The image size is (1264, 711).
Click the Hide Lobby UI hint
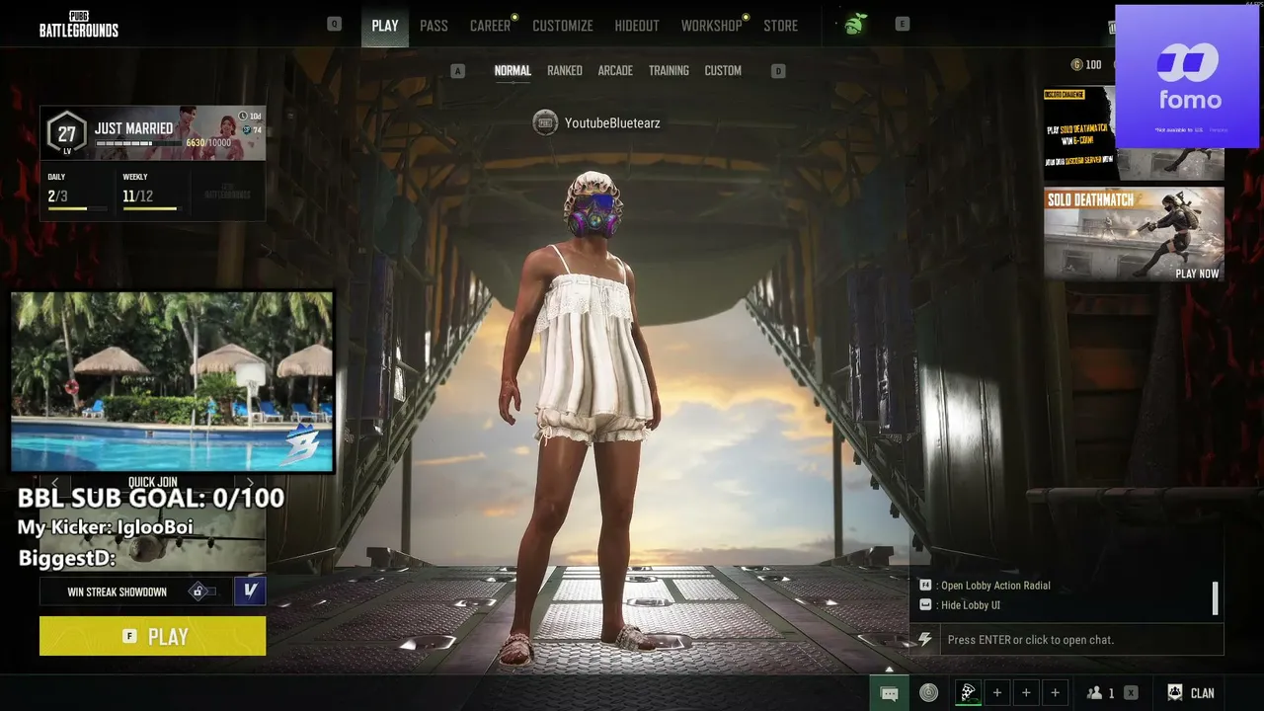(969, 605)
